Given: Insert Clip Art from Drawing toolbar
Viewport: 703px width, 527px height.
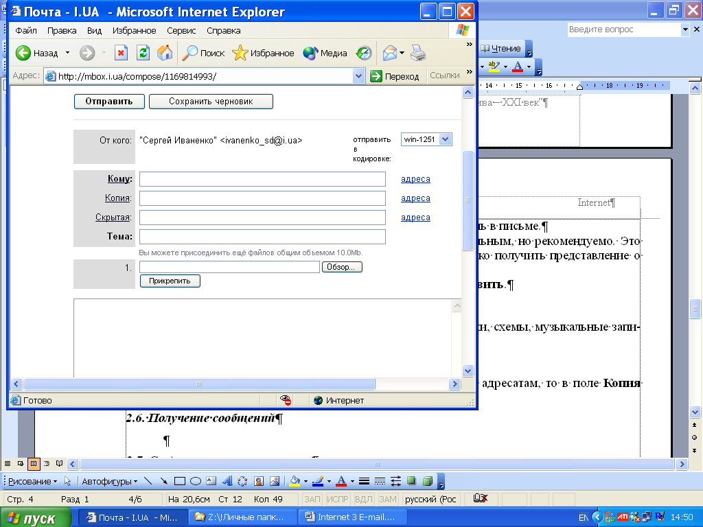Looking at the screenshot, I should [x=258, y=481].
